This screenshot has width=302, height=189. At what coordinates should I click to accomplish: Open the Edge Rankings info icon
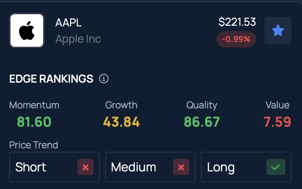[104, 79]
